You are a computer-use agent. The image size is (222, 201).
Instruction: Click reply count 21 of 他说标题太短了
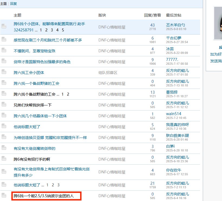click(152, 183)
